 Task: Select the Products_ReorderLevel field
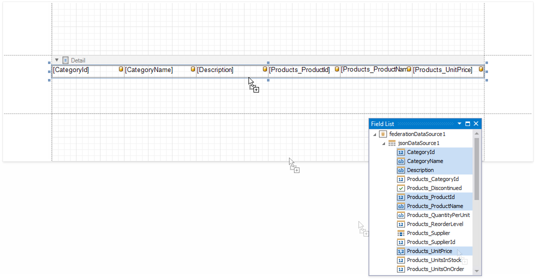[434, 224]
